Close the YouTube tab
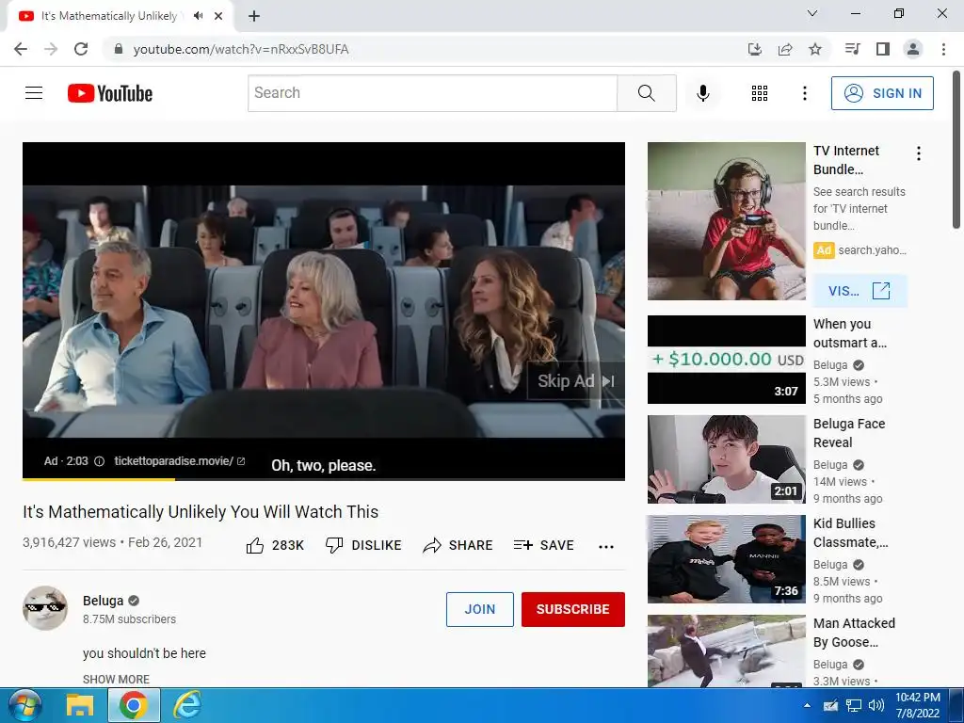 tap(218, 16)
